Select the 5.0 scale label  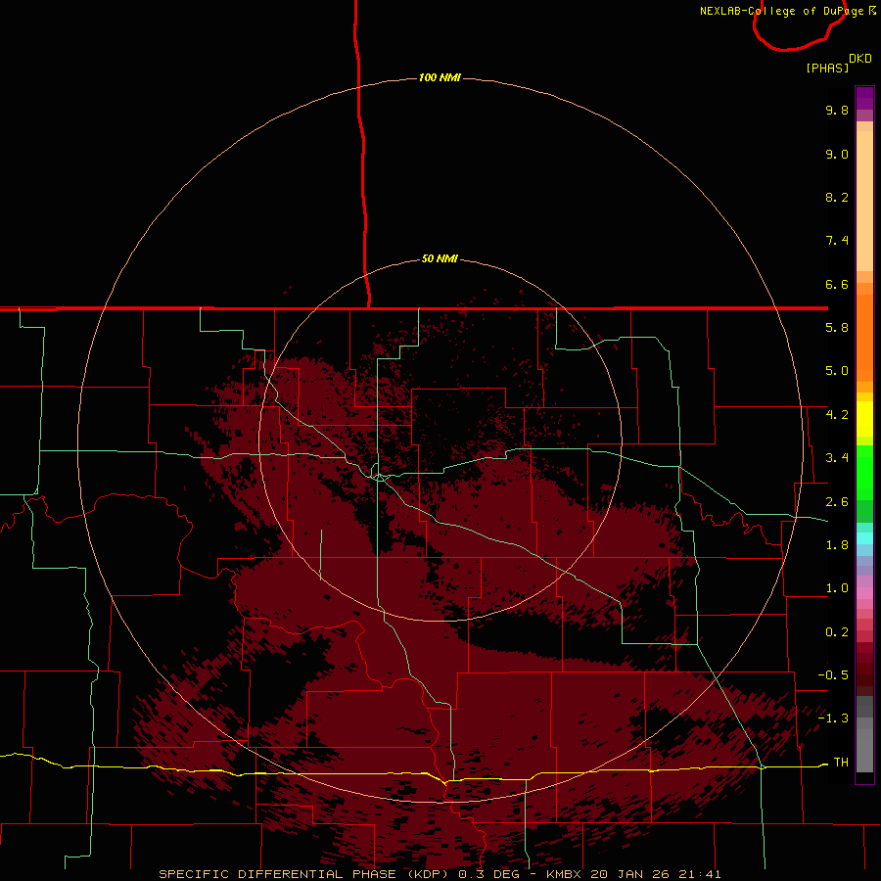coord(837,371)
